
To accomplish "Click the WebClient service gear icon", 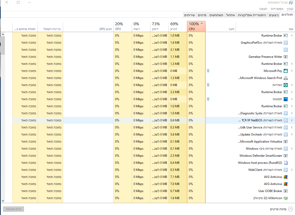I will point(286,170).
